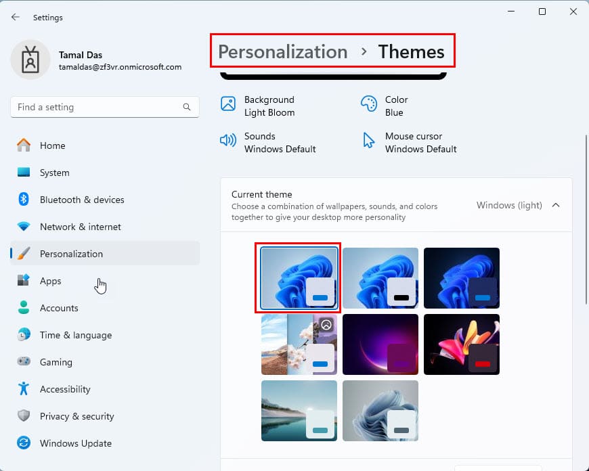The height and width of the screenshot is (471, 589).
Task: Open Accounts settings
Action: coord(105,308)
